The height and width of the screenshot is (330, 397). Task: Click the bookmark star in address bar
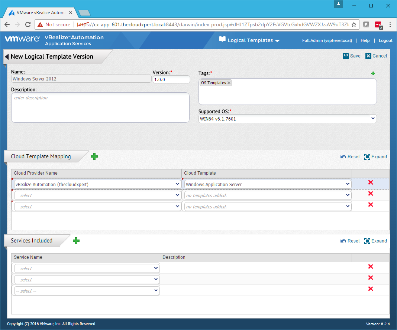(x=354, y=24)
